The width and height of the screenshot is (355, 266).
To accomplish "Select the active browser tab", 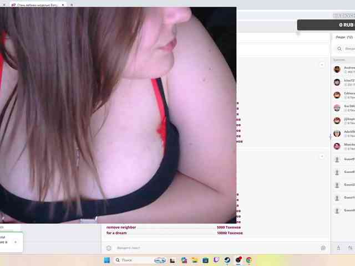I will 37,5.
